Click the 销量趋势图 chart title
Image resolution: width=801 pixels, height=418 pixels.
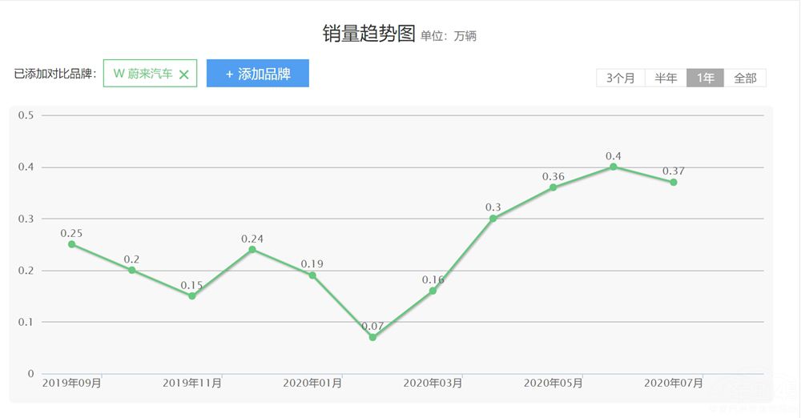click(x=368, y=34)
